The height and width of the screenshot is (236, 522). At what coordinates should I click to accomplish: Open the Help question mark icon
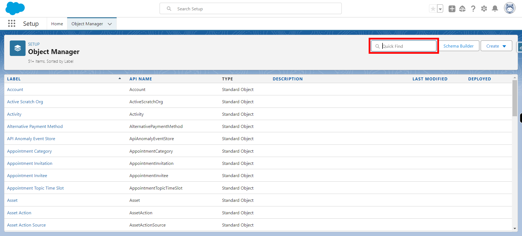[x=473, y=9]
